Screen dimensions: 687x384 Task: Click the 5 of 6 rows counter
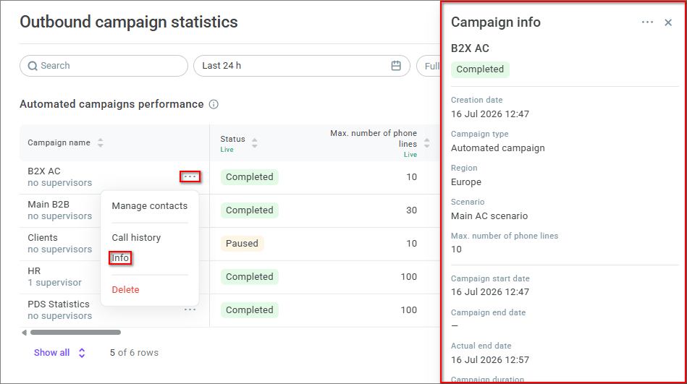point(134,353)
